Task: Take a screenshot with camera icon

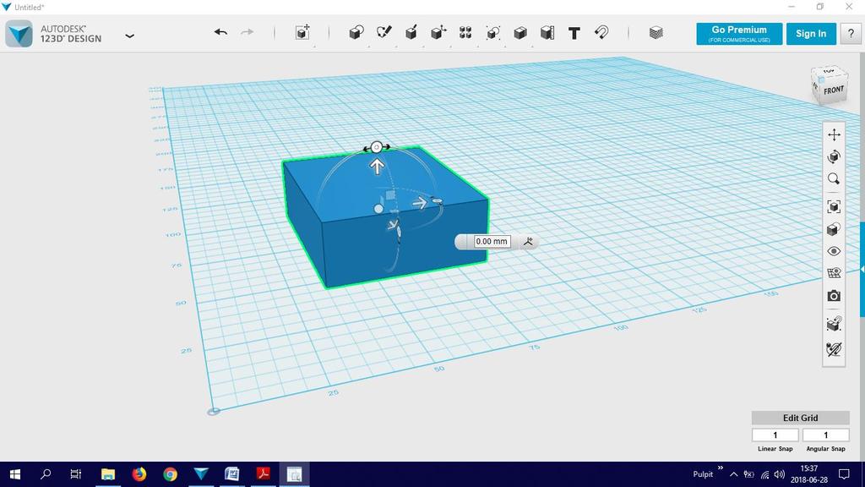Action: coord(834,296)
